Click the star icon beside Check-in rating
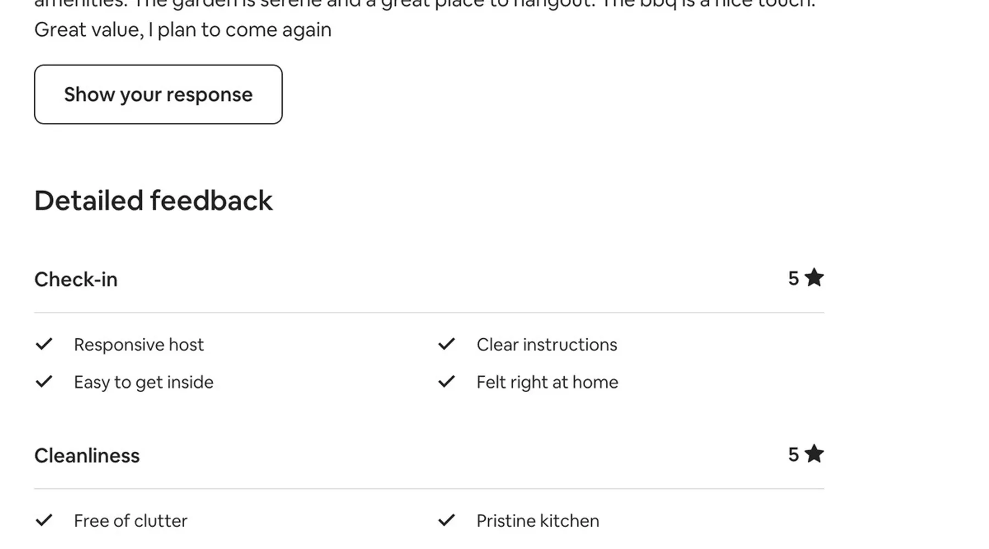Image resolution: width=989 pixels, height=549 pixels. pos(814,278)
